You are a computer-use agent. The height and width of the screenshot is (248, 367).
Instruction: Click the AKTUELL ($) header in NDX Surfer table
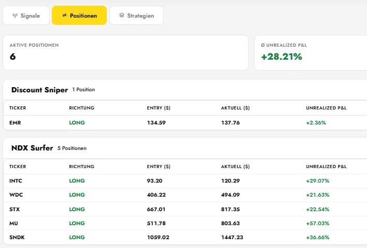click(x=235, y=167)
